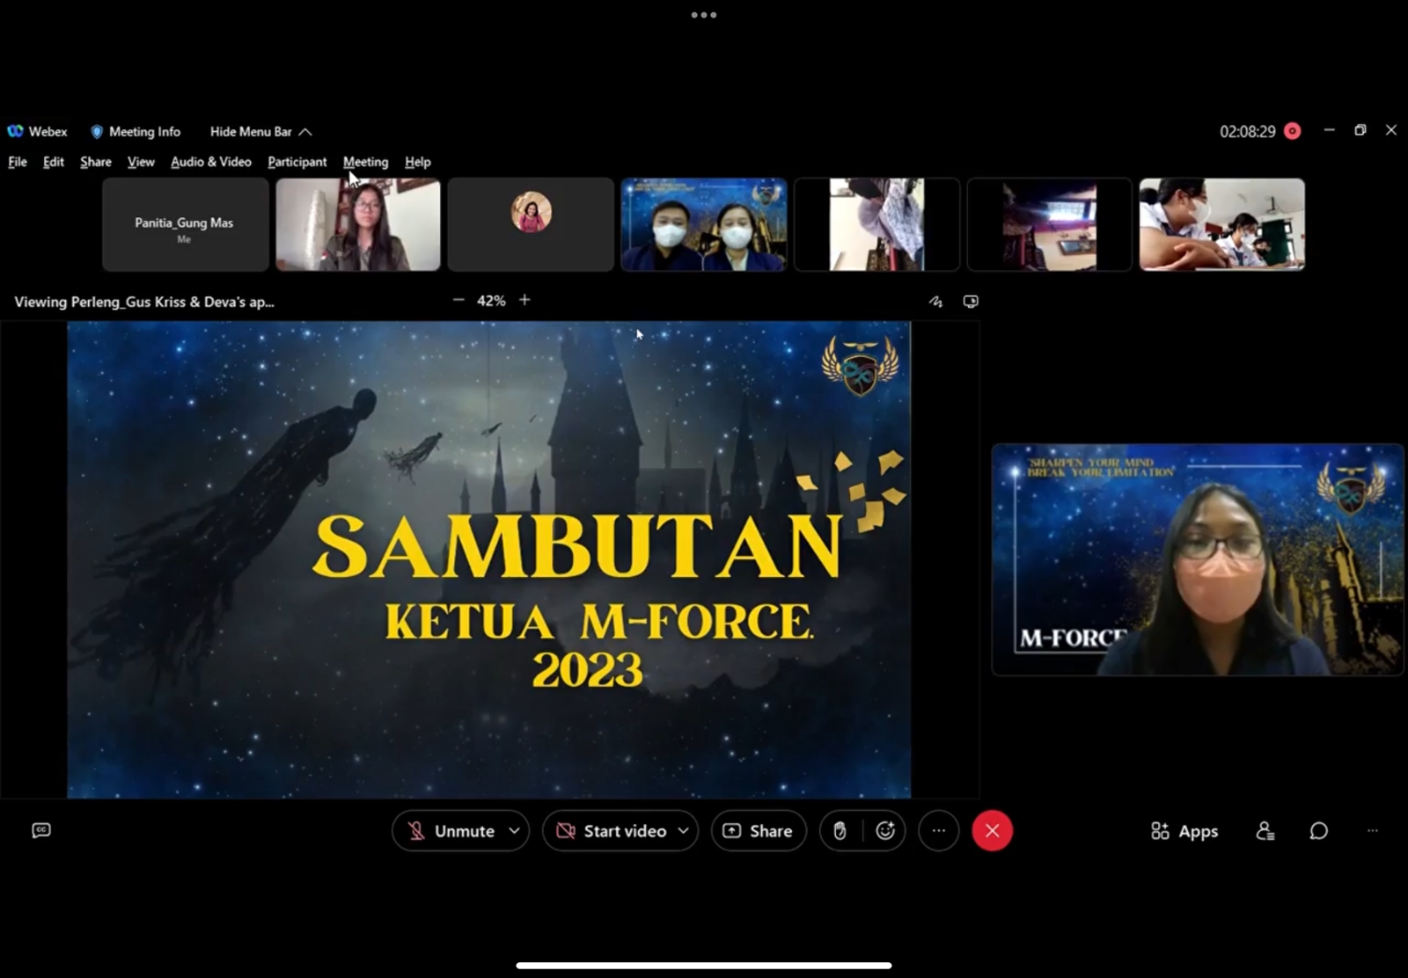Viewport: 1408px width, 978px height.
Task: Open the reactions smiley icon
Action: [x=885, y=831]
